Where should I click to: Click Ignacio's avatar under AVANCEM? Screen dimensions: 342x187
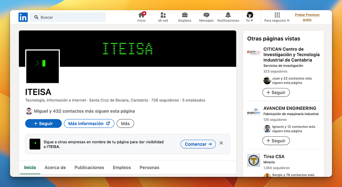point(267,129)
